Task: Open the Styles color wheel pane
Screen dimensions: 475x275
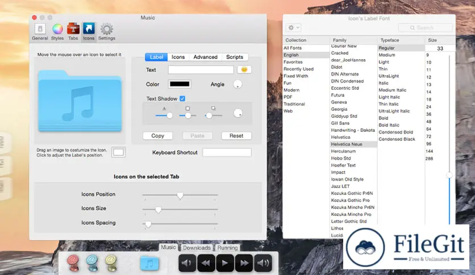Action: click(57, 32)
